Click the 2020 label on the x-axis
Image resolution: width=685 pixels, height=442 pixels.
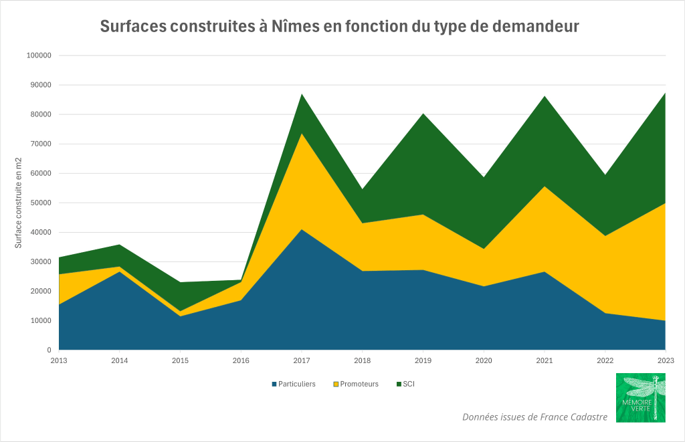(483, 360)
